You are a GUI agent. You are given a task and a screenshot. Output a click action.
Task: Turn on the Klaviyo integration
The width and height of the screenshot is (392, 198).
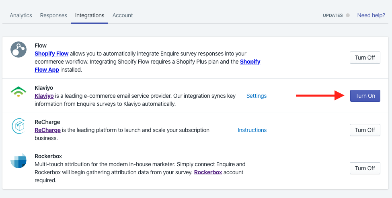click(x=365, y=96)
